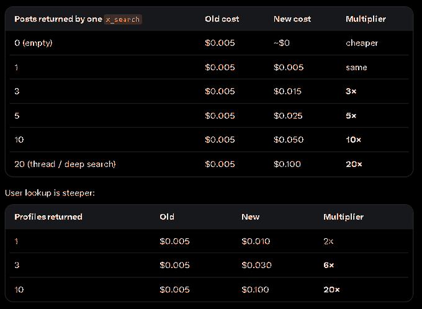Image resolution: width=422 pixels, height=309 pixels.
Task: Select '1' label in the posts returned column
Action: pos(16,67)
